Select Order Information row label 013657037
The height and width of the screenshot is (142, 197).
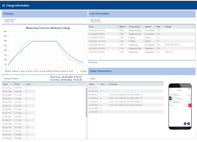pyautogui.click(x=126, y=102)
